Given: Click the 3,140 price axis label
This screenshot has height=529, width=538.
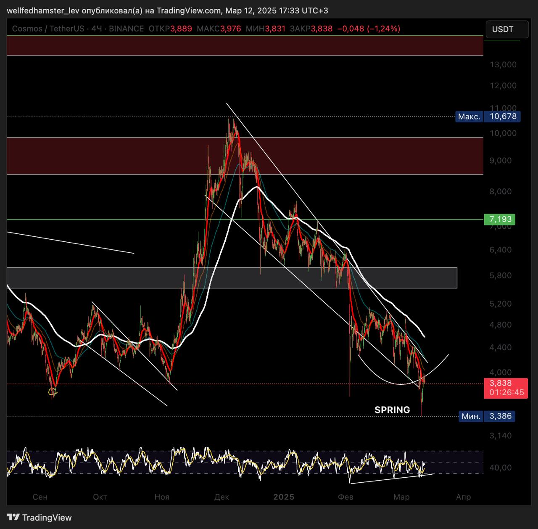Looking at the screenshot, I should pos(501,436).
